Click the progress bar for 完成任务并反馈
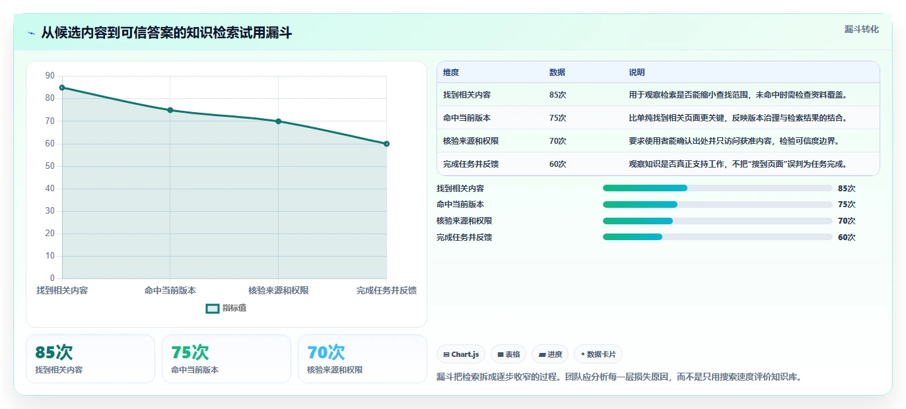The width and height of the screenshot is (906, 409). point(717,237)
